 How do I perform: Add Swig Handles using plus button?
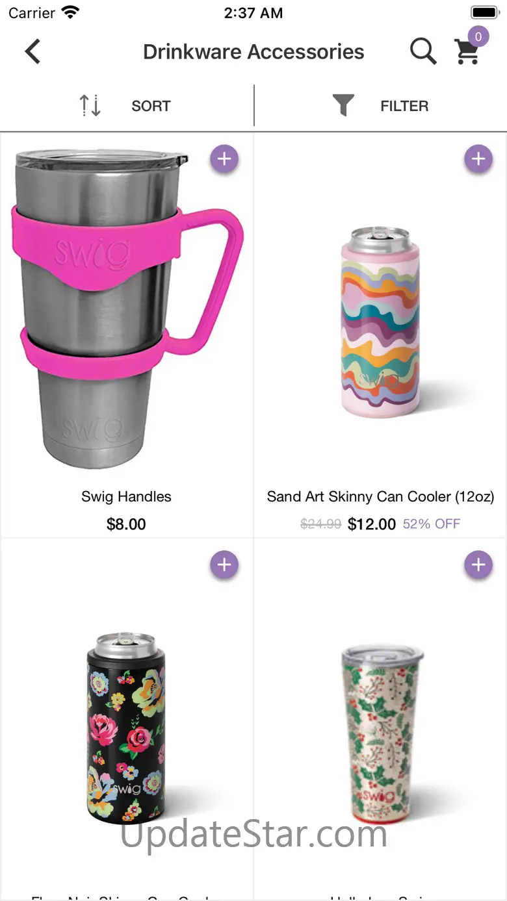coord(224,159)
